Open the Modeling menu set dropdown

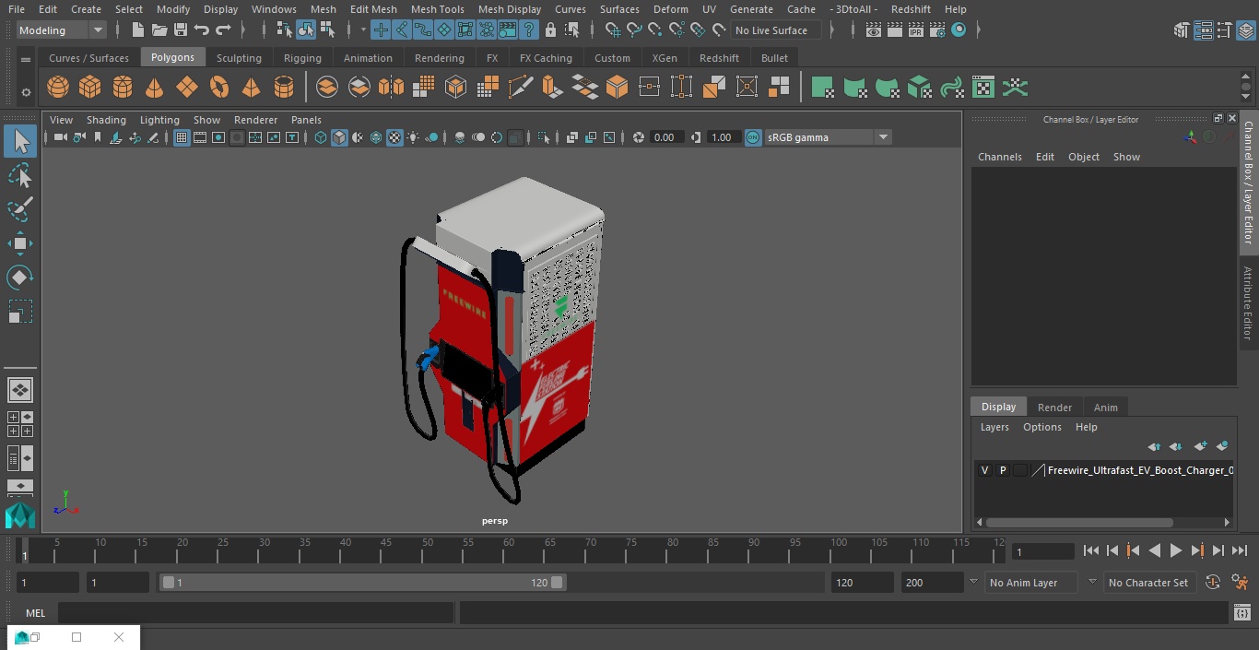point(62,30)
